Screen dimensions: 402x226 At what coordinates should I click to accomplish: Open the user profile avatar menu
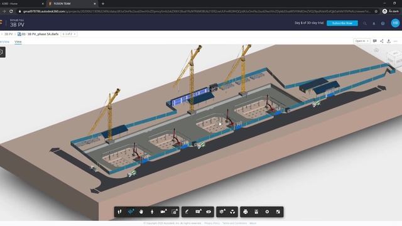tap(395, 23)
